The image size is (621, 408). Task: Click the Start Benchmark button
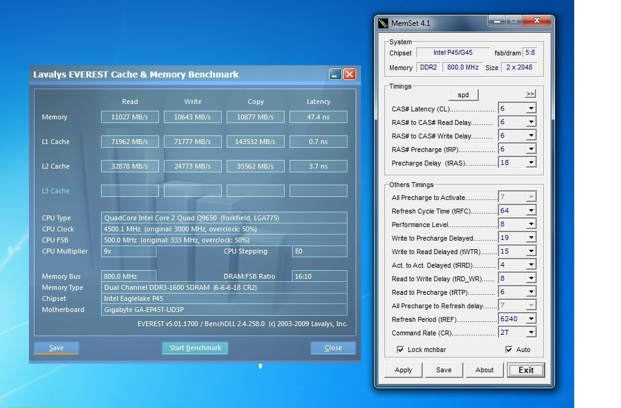tap(195, 348)
